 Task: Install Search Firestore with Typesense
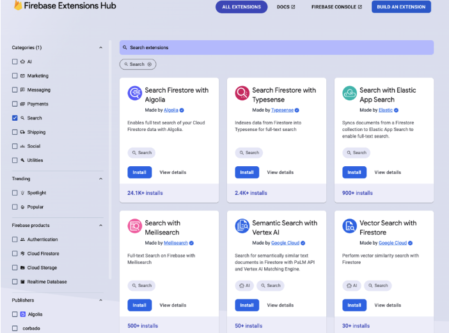pos(247,172)
